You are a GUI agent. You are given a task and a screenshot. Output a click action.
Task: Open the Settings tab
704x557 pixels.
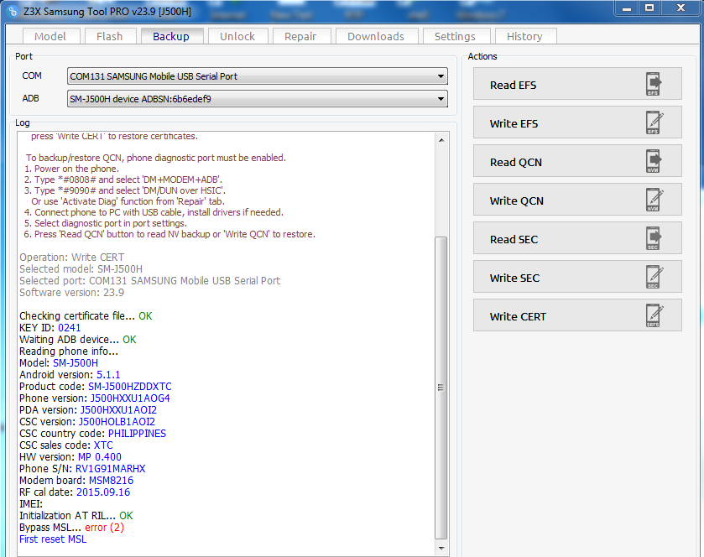pyautogui.click(x=456, y=36)
